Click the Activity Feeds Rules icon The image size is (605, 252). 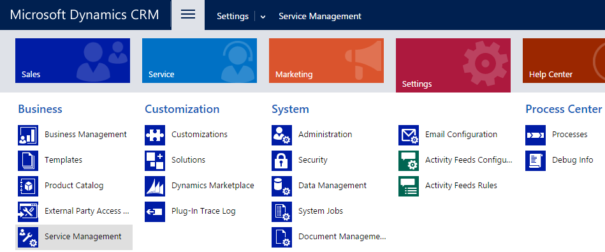409,186
